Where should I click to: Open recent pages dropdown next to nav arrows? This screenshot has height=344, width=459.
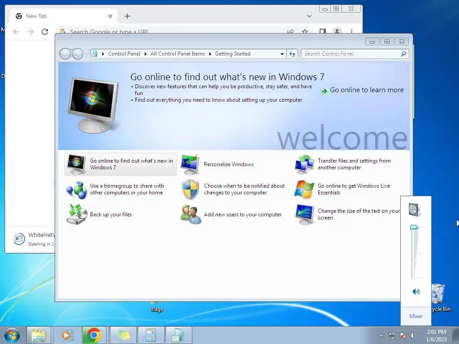point(87,54)
